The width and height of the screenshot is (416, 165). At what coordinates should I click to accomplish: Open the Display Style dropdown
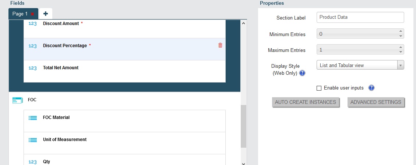click(x=360, y=65)
